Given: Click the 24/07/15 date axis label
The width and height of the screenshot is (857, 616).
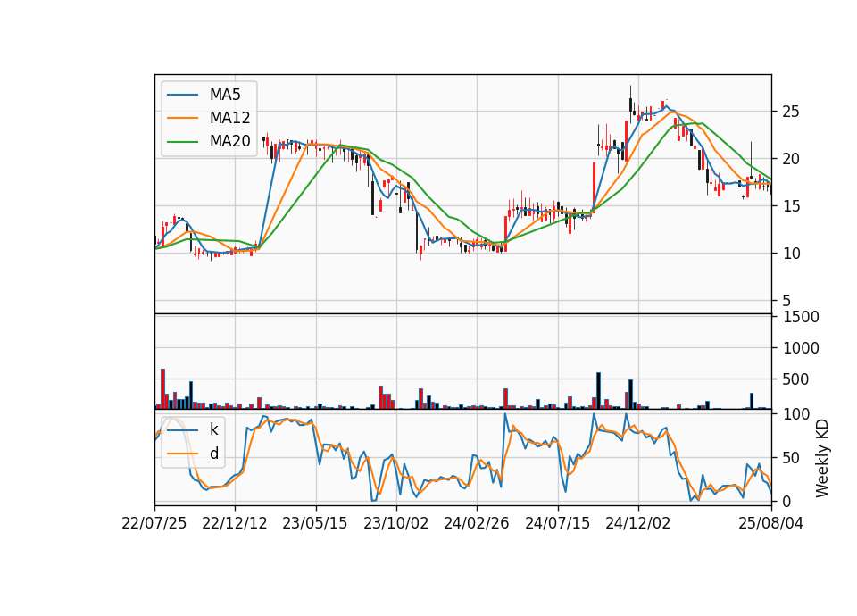Looking at the screenshot, I should point(558,523).
